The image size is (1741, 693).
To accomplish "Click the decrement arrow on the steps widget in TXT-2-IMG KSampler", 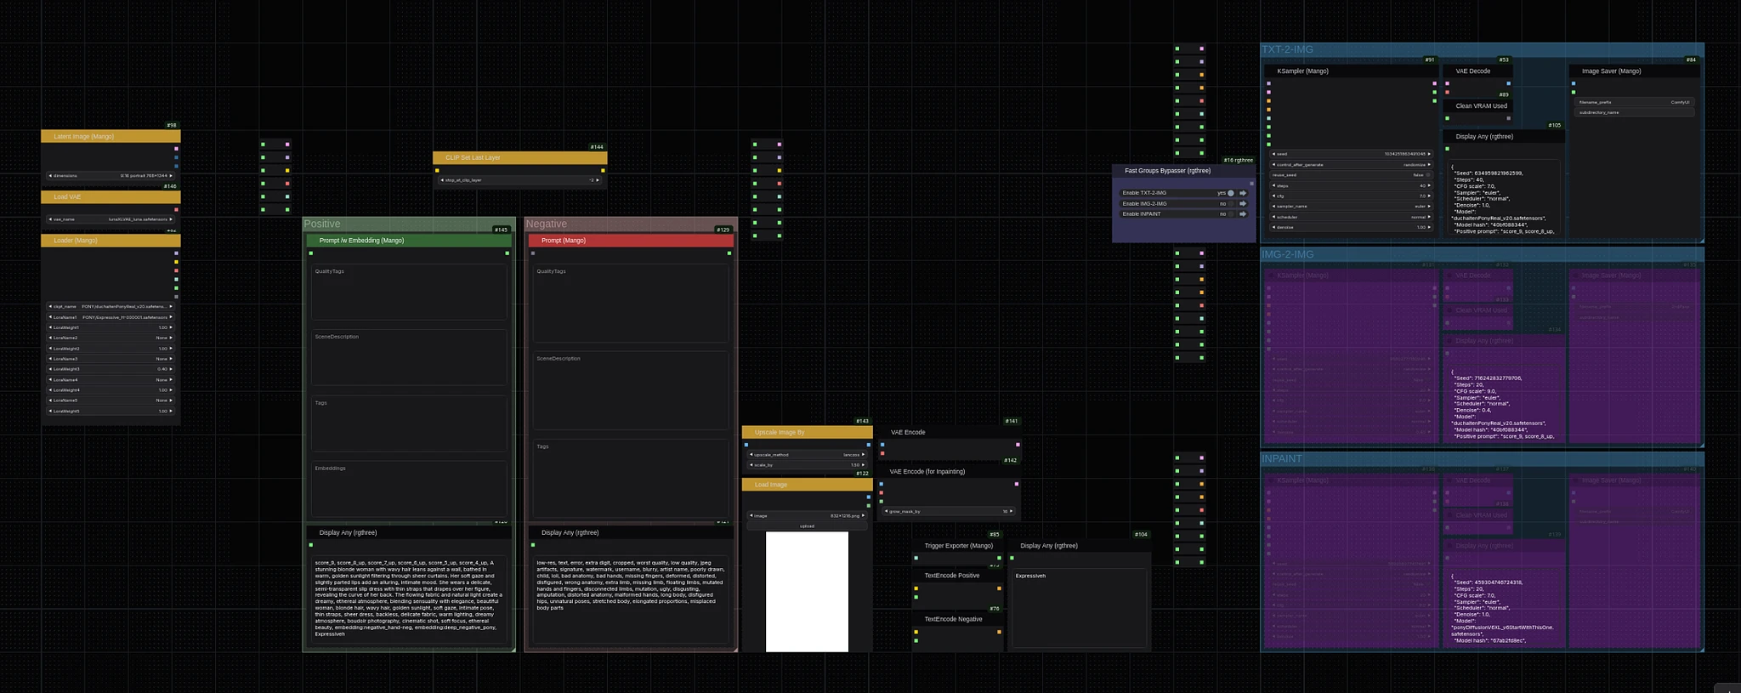I will pyautogui.click(x=1275, y=185).
